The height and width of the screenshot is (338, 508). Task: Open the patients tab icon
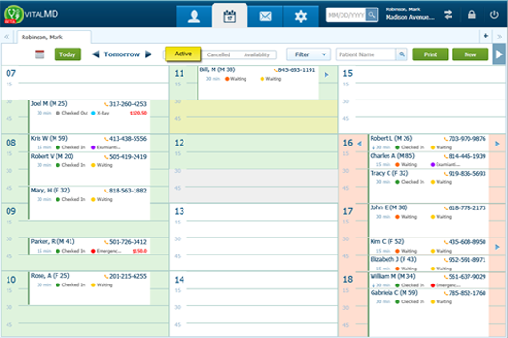point(194,16)
